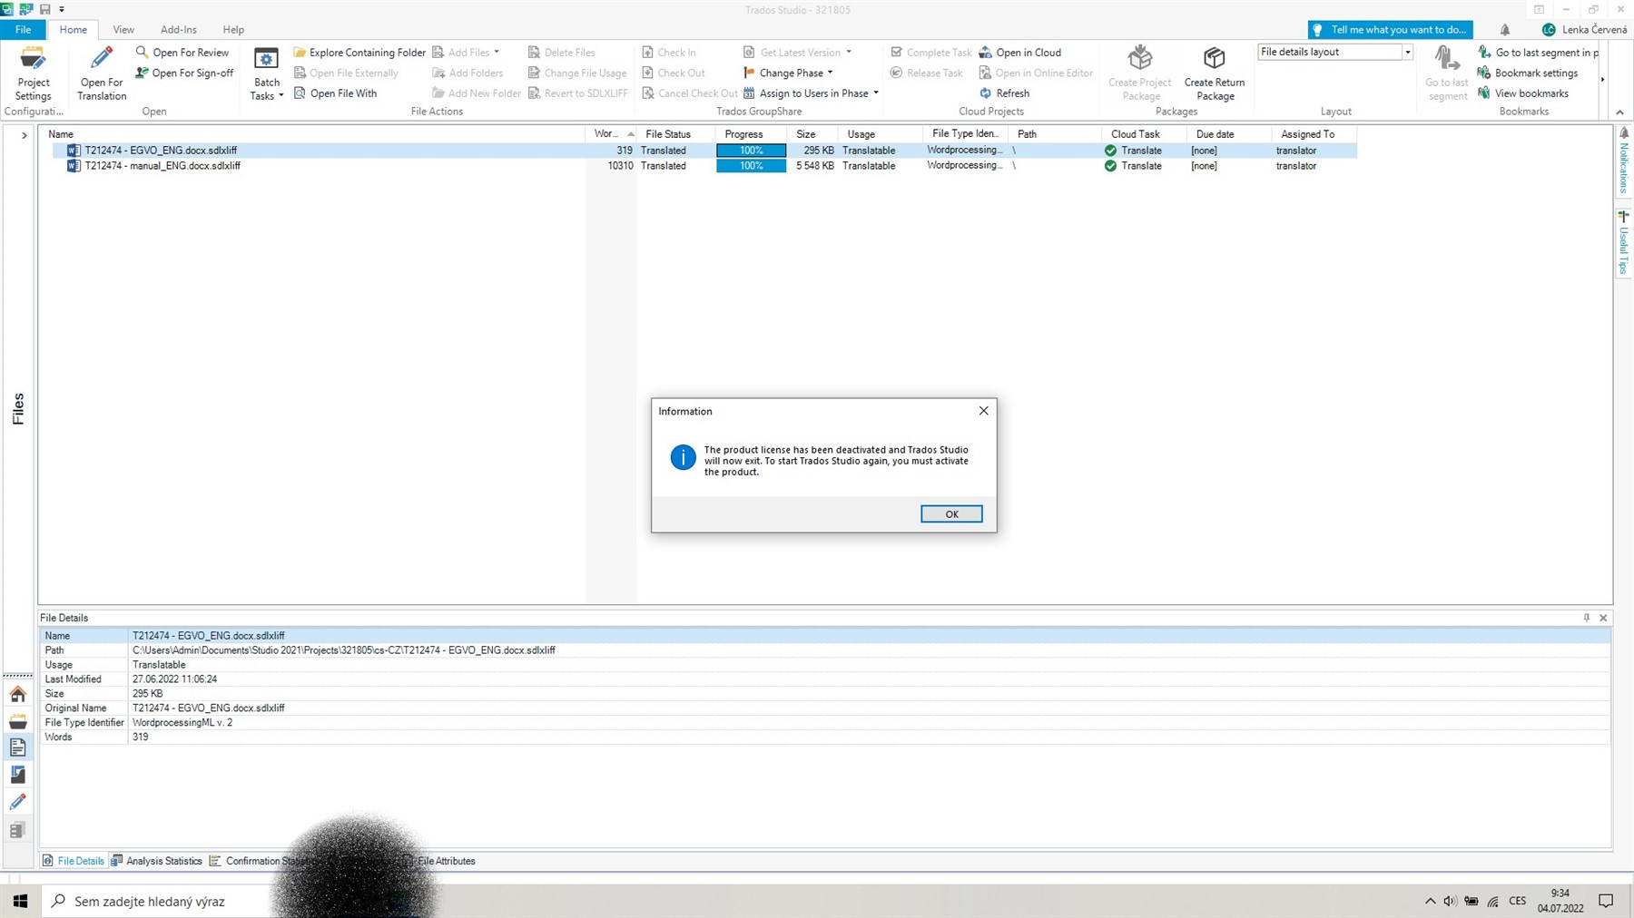The width and height of the screenshot is (1634, 918).
Task: Click the CES language indicator in taskbar
Action: [x=1517, y=900]
